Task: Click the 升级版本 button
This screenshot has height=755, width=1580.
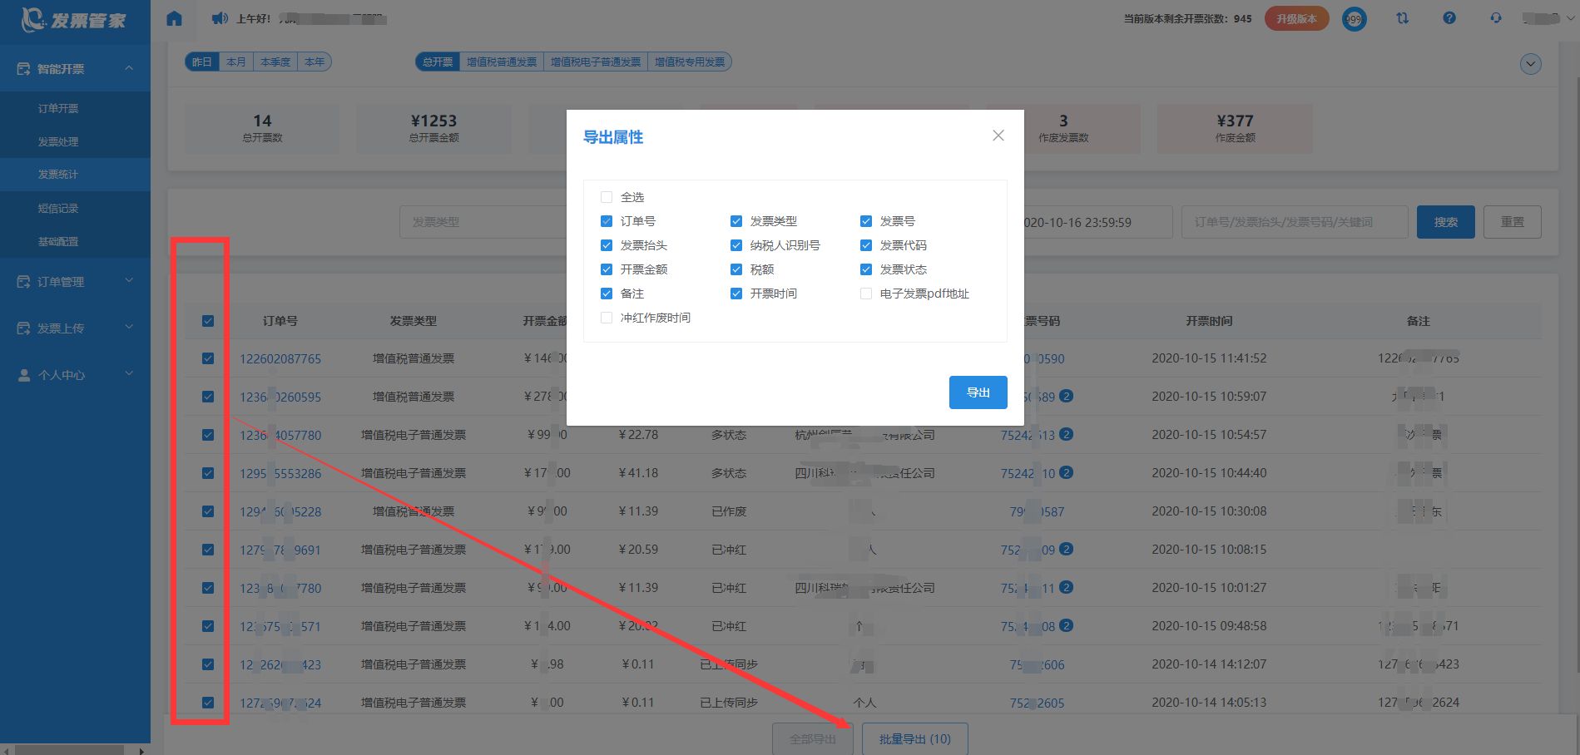Action: [x=1297, y=18]
